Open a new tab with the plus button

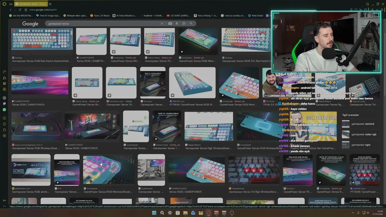coord(50,4)
